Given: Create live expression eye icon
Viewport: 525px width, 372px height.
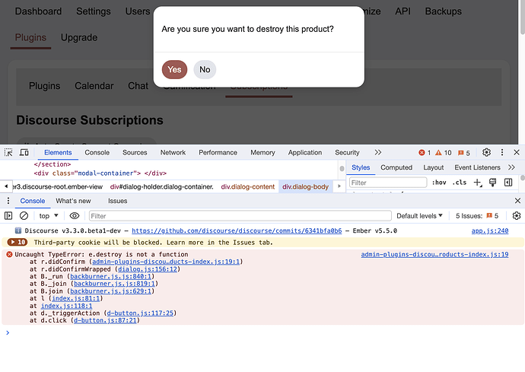Looking at the screenshot, I should pos(75,216).
